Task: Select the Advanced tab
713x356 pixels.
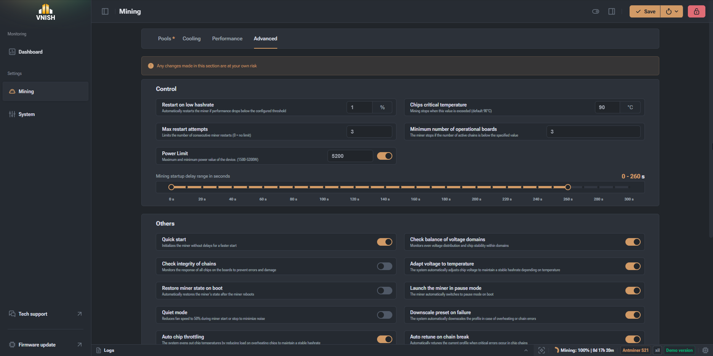Action: [x=265, y=38]
